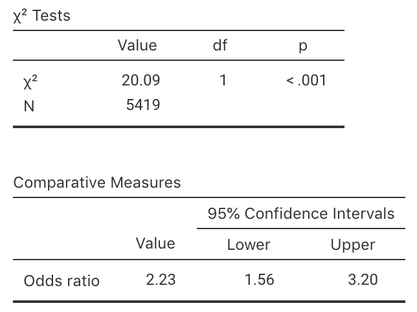
Task: Click the odds ratio value 2.23
Action: click(161, 280)
